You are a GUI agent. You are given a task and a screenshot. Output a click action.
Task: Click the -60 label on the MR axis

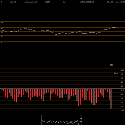pos(122,102)
